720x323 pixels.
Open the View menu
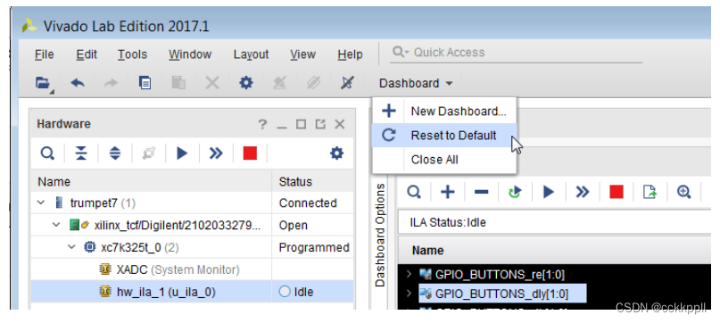click(302, 54)
